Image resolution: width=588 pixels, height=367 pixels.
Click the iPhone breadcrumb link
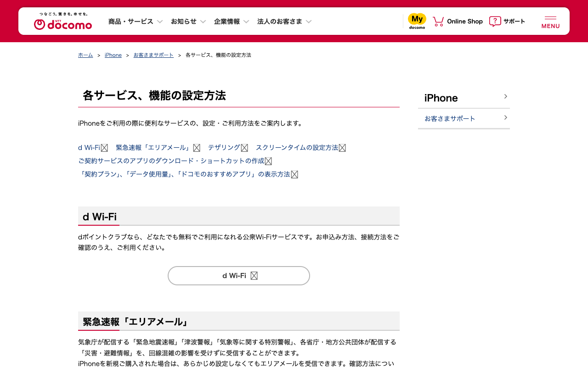click(x=113, y=55)
